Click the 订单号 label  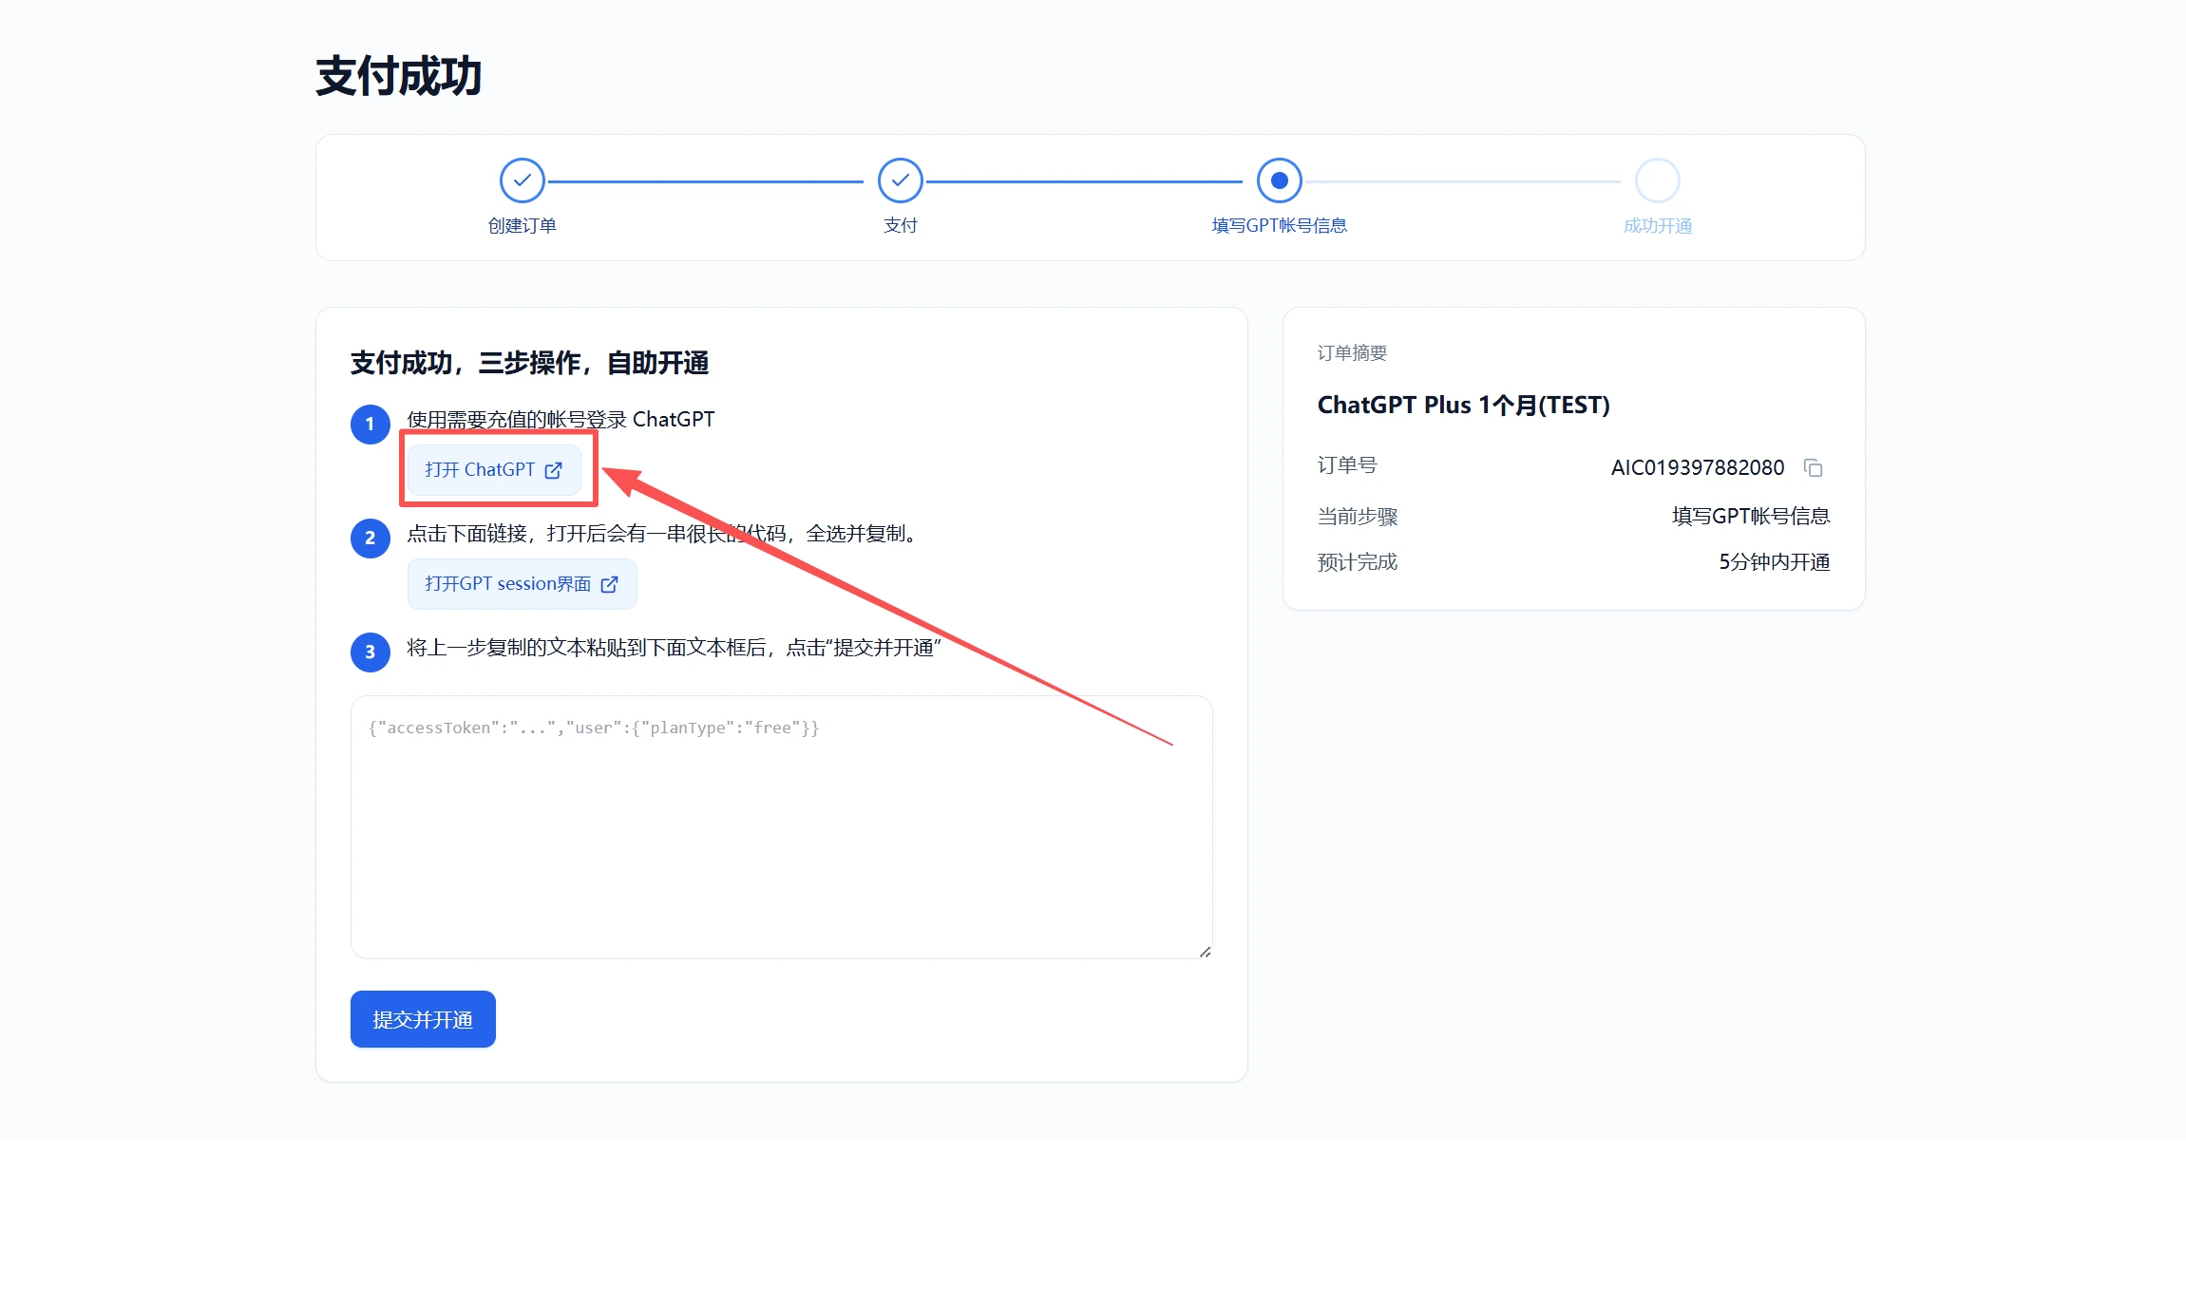point(1346,465)
